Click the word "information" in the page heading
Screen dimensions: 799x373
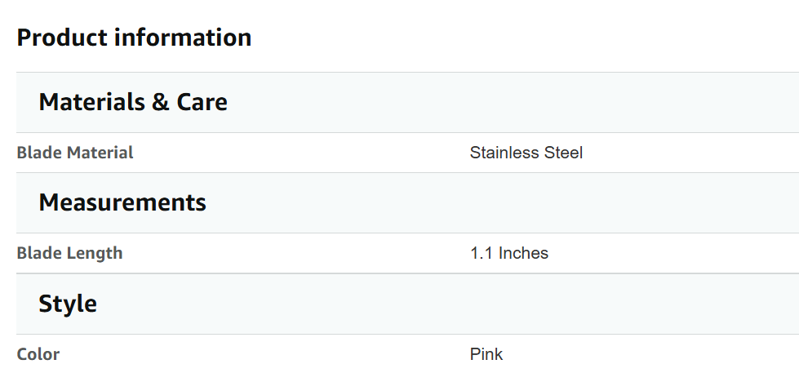coord(183,38)
